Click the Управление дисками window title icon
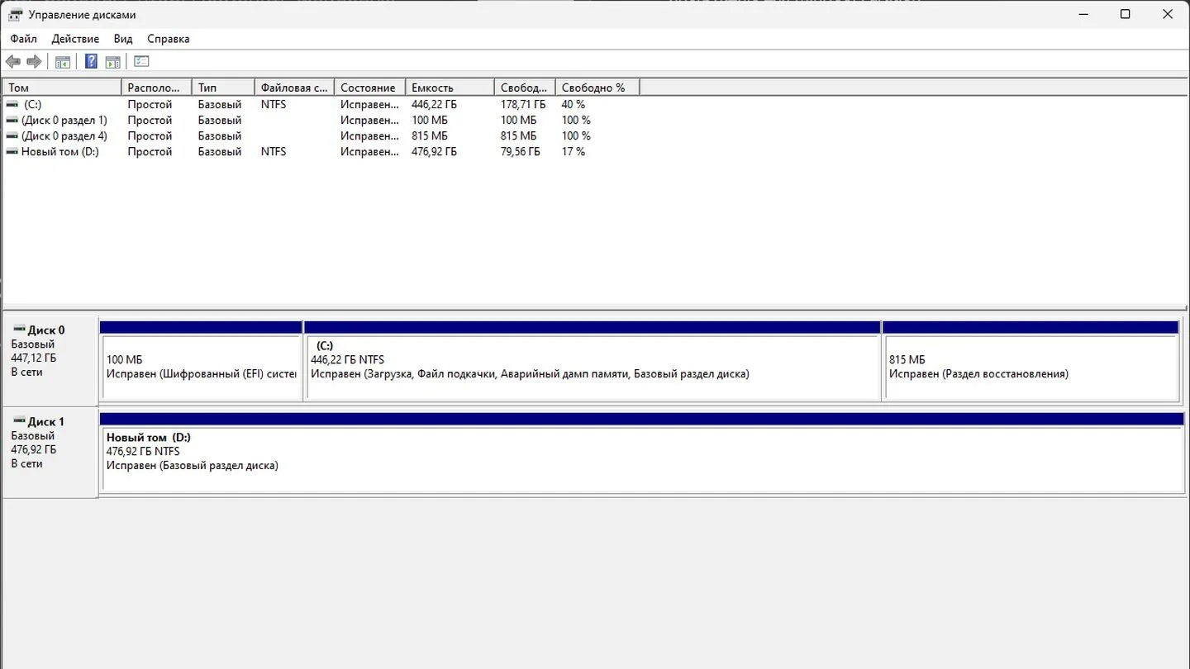The width and height of the screenshot is (1190, 669). point(15,14)
